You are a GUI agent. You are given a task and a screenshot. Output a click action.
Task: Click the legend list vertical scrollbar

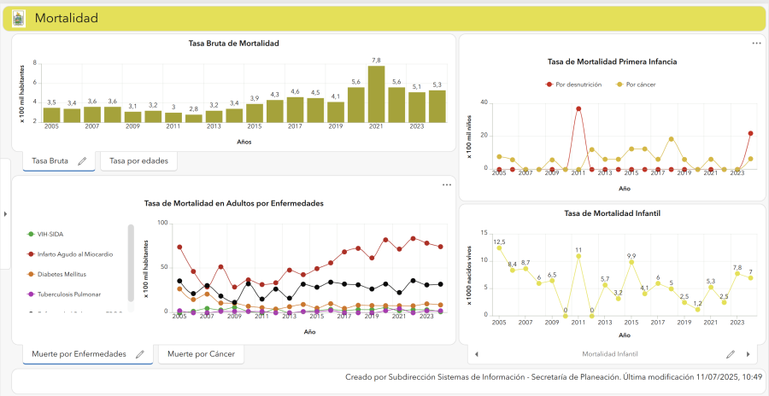pyautogui.click(x=131, y=263)
